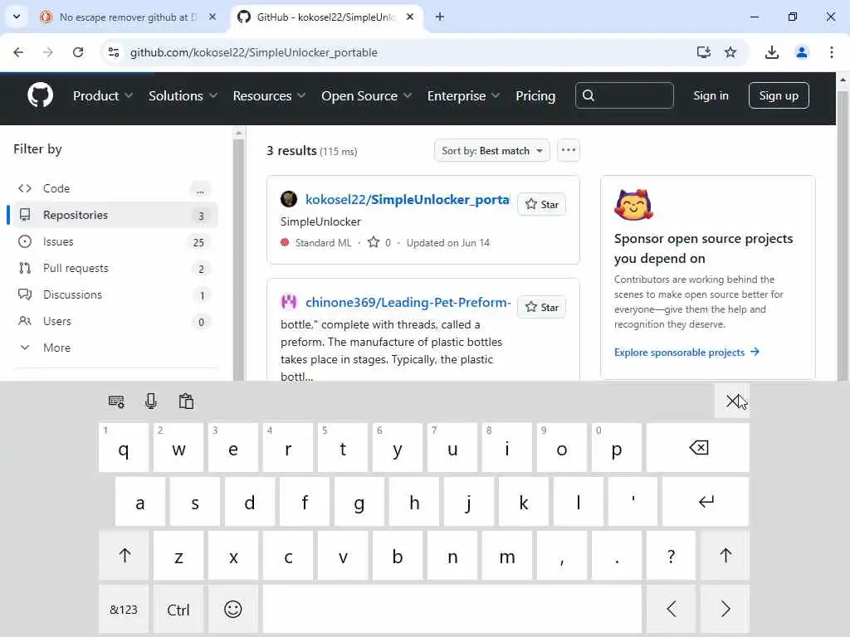
Task: Filter results by Code
Action: click(114, 188)
